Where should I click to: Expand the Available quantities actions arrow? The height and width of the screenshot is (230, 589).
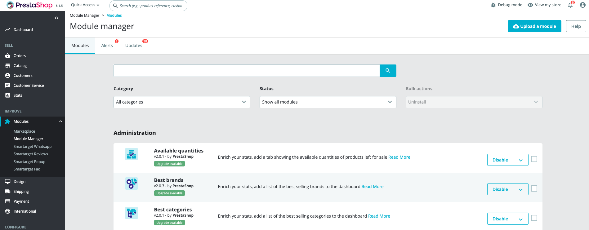(521, 160)
